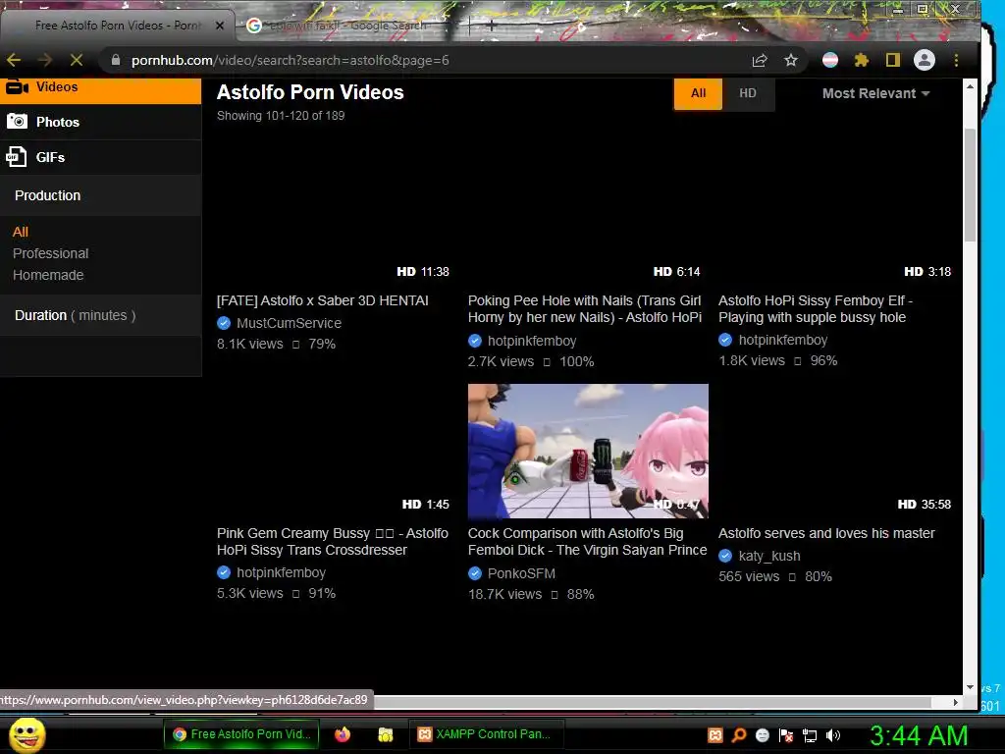Select Photos in the left sidebar
The height and width of the screenshot is (754, 1005).
click(101, 122)
